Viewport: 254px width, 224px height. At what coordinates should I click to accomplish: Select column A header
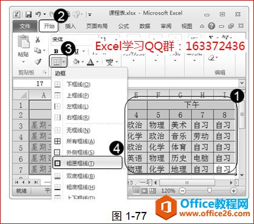pos(41,95)
